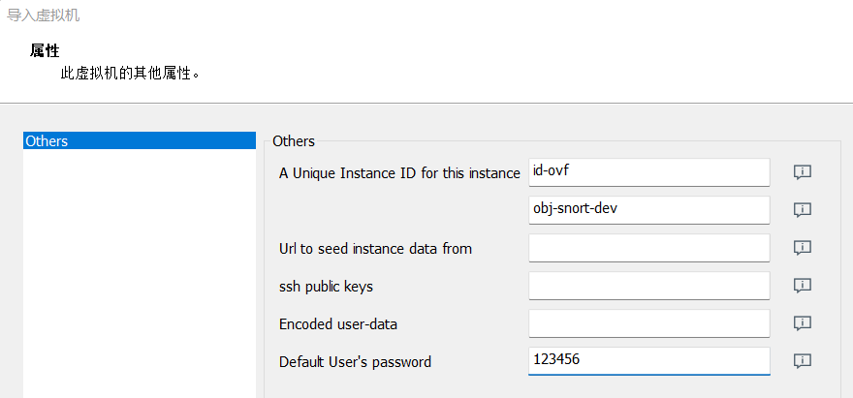Click the 'Url to seed instance data from' label
This screenshot has height=398, width=853.
click(375, 249)
